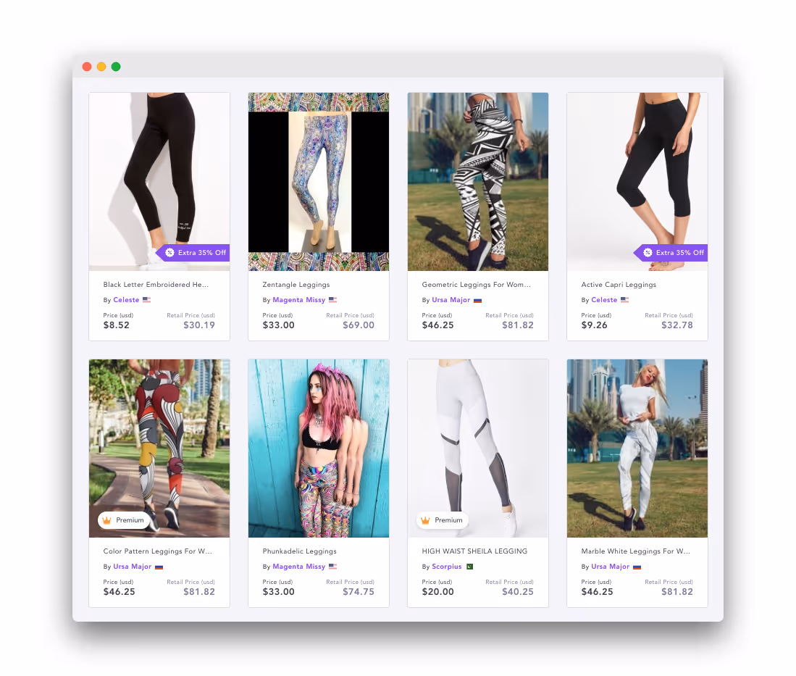
Task: Click US flag icon next to Celeste on Black Letter item
Action: [x=147, y=300]
